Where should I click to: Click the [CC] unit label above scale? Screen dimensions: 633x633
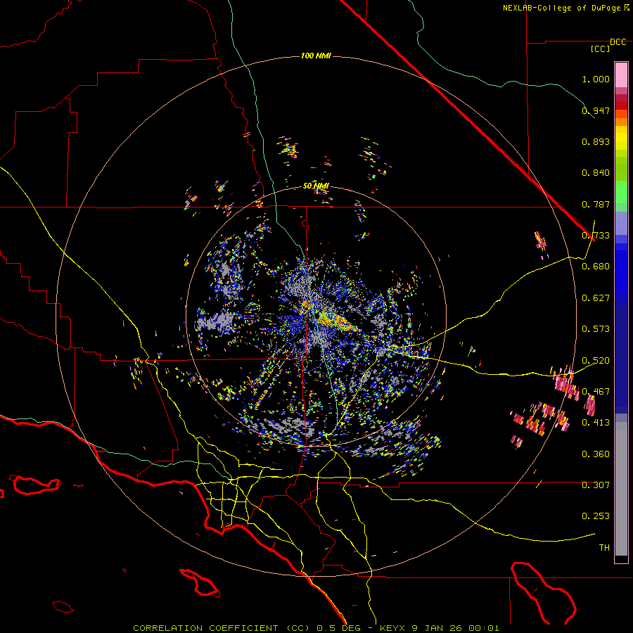[x=601, y=49]
